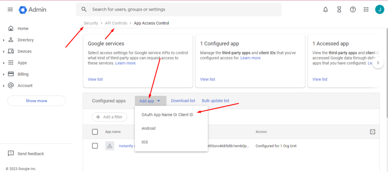
Task: Click the App name column header
Action: [113, 132]
